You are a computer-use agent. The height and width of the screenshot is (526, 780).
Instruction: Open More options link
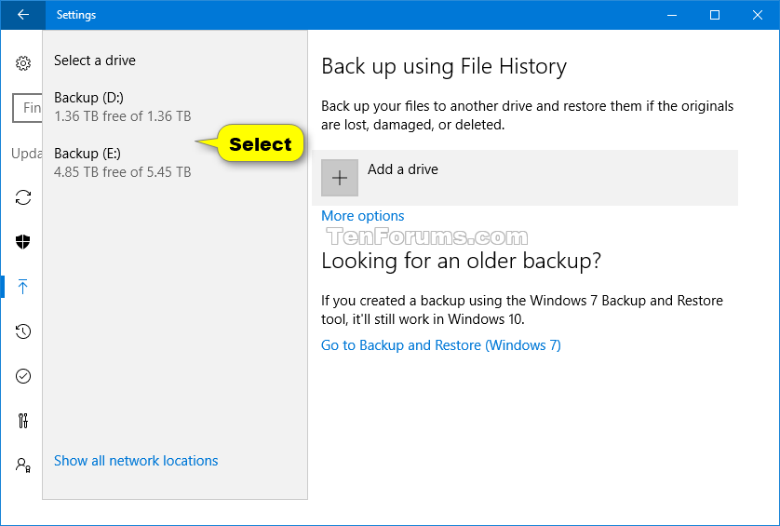(363, 216)
